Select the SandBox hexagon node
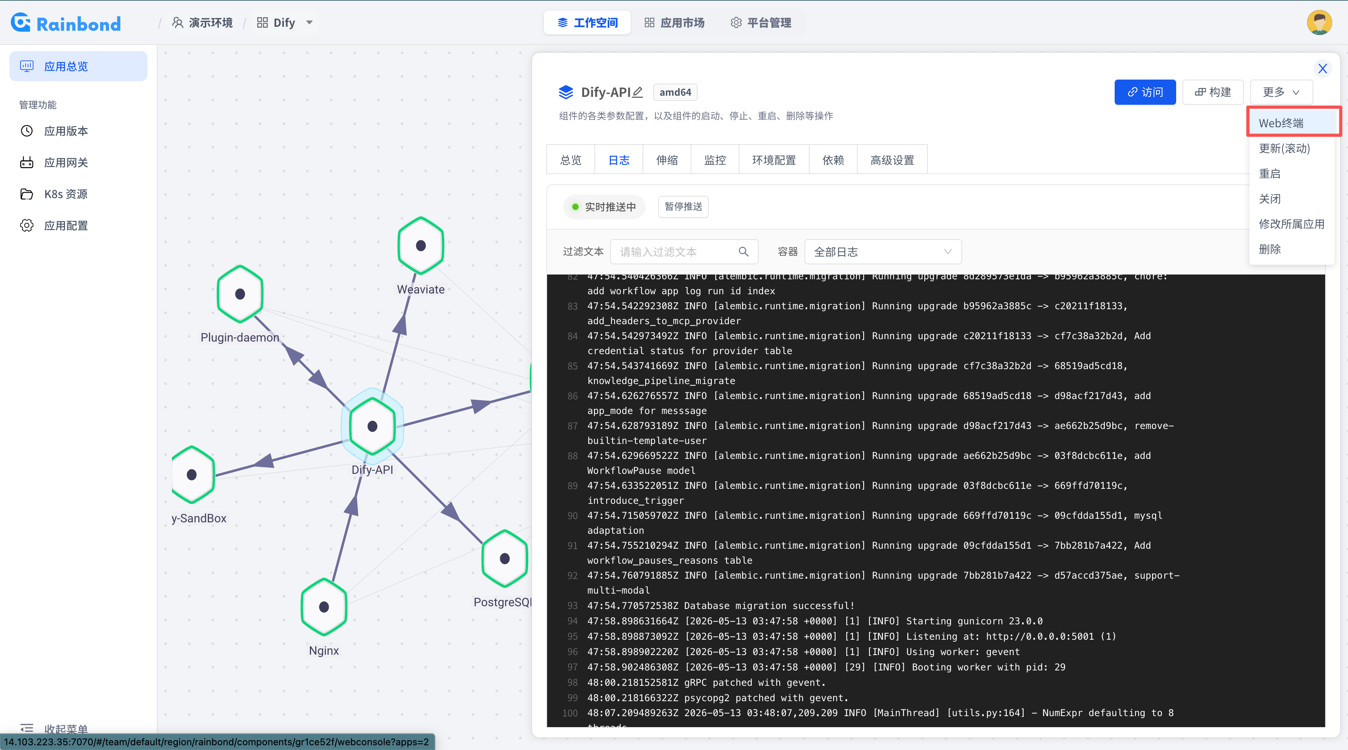The height and width of the screenshot is (750, 1348). pos(193,475)
